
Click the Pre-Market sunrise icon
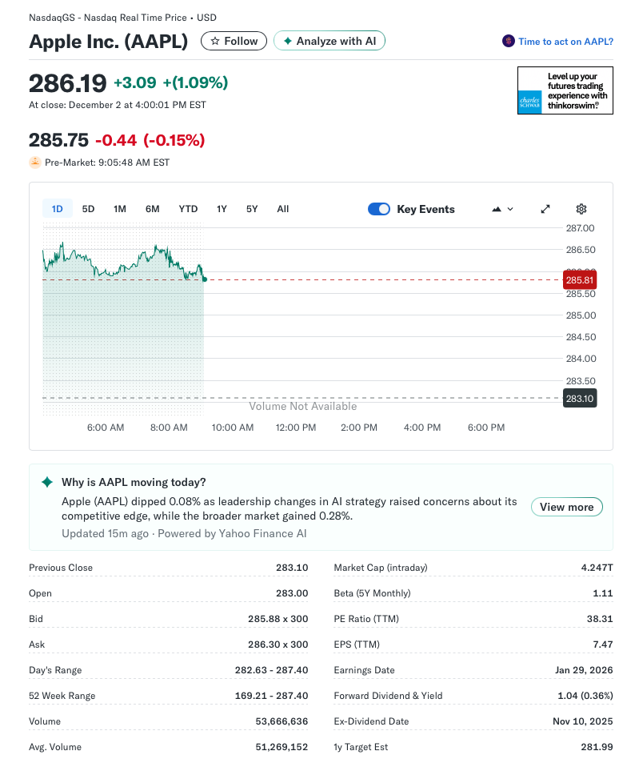(35, 163)
